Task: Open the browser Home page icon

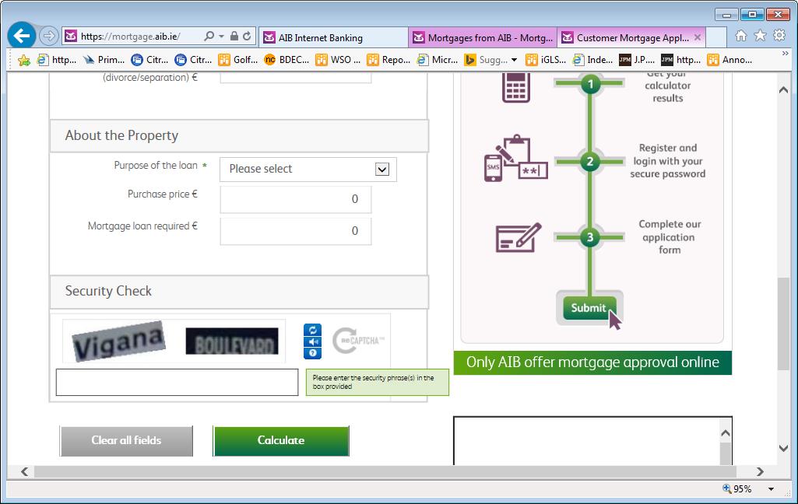Action: point(740,36)
